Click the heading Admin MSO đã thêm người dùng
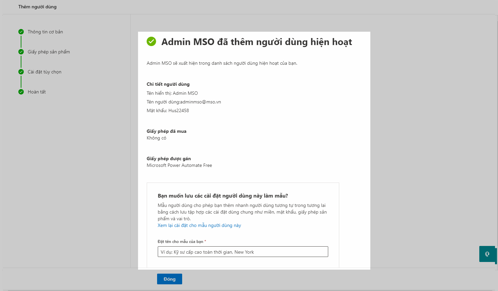 257,42
